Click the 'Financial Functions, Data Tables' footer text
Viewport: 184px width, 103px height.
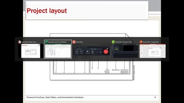point(55,97)
